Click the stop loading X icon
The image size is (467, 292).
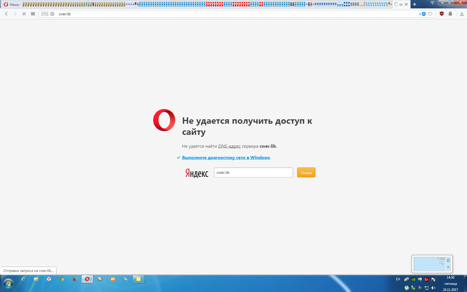pos(24,14)
